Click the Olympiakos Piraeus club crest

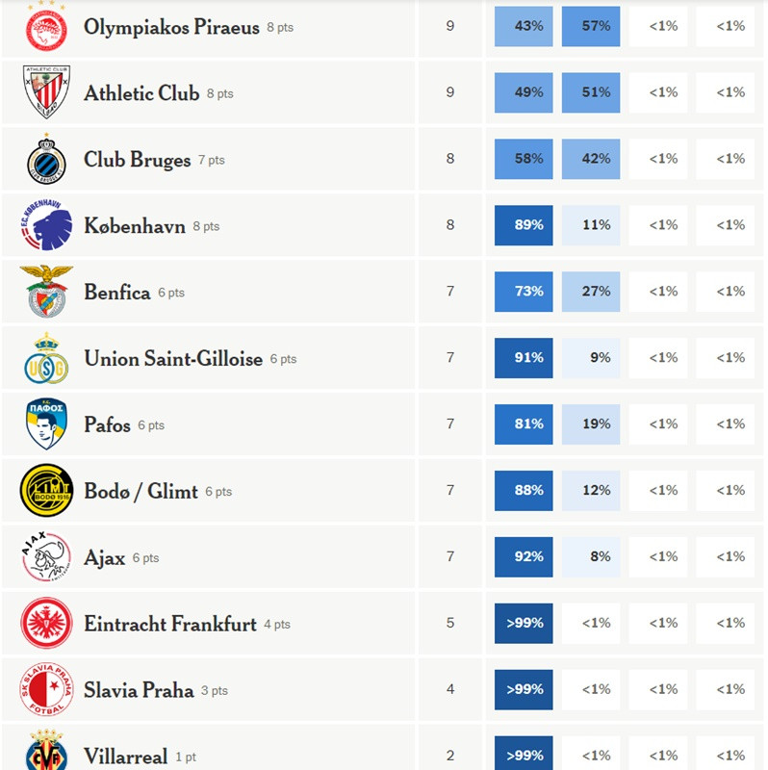coord(46,26)
